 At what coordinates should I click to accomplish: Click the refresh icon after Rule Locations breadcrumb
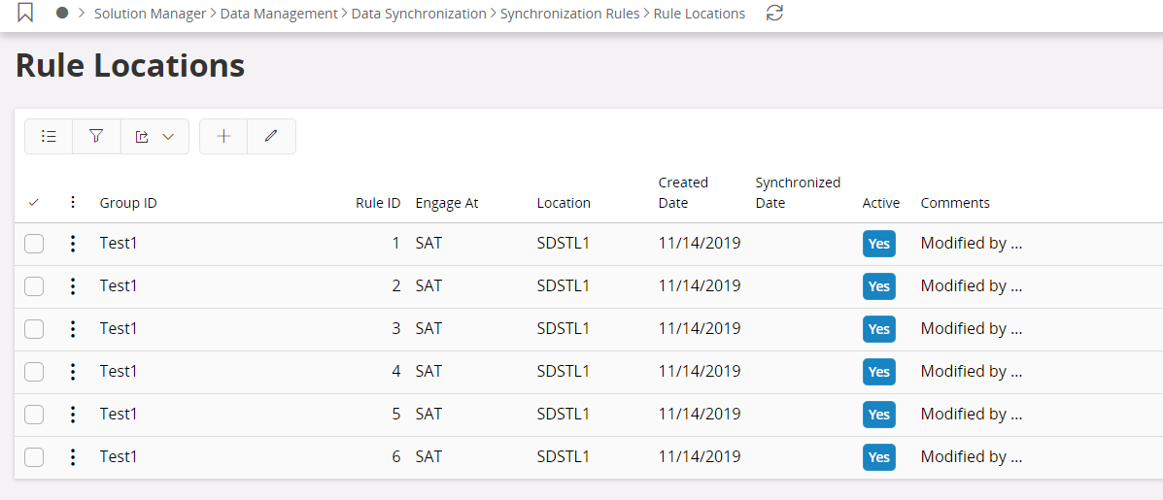(x=774, y=14)
